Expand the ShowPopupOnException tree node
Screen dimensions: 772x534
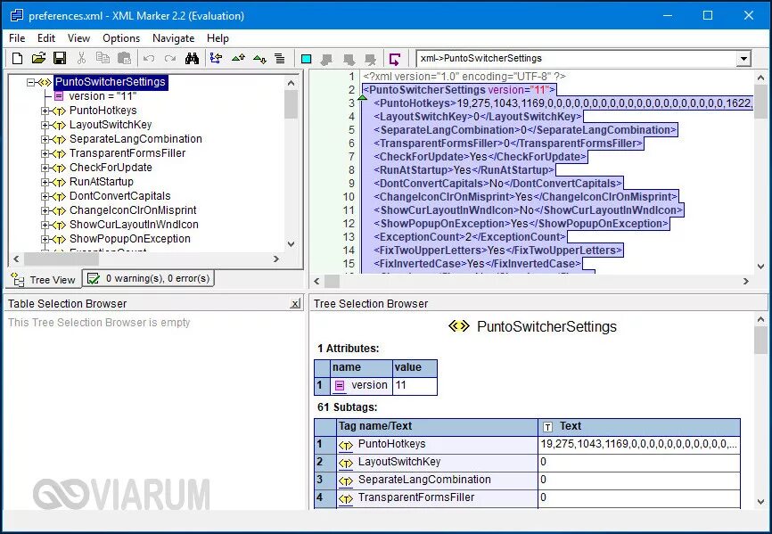(45, 240)
